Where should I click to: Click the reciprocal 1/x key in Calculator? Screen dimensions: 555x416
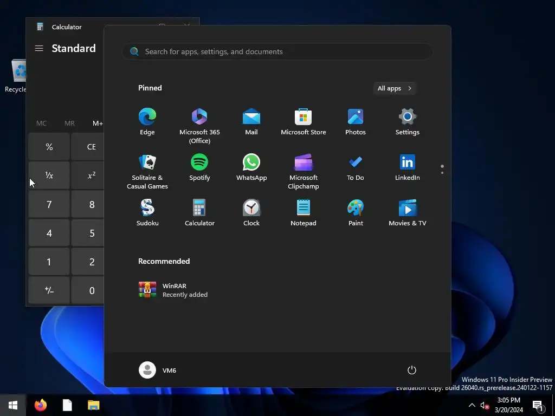(x=49, y=175)
